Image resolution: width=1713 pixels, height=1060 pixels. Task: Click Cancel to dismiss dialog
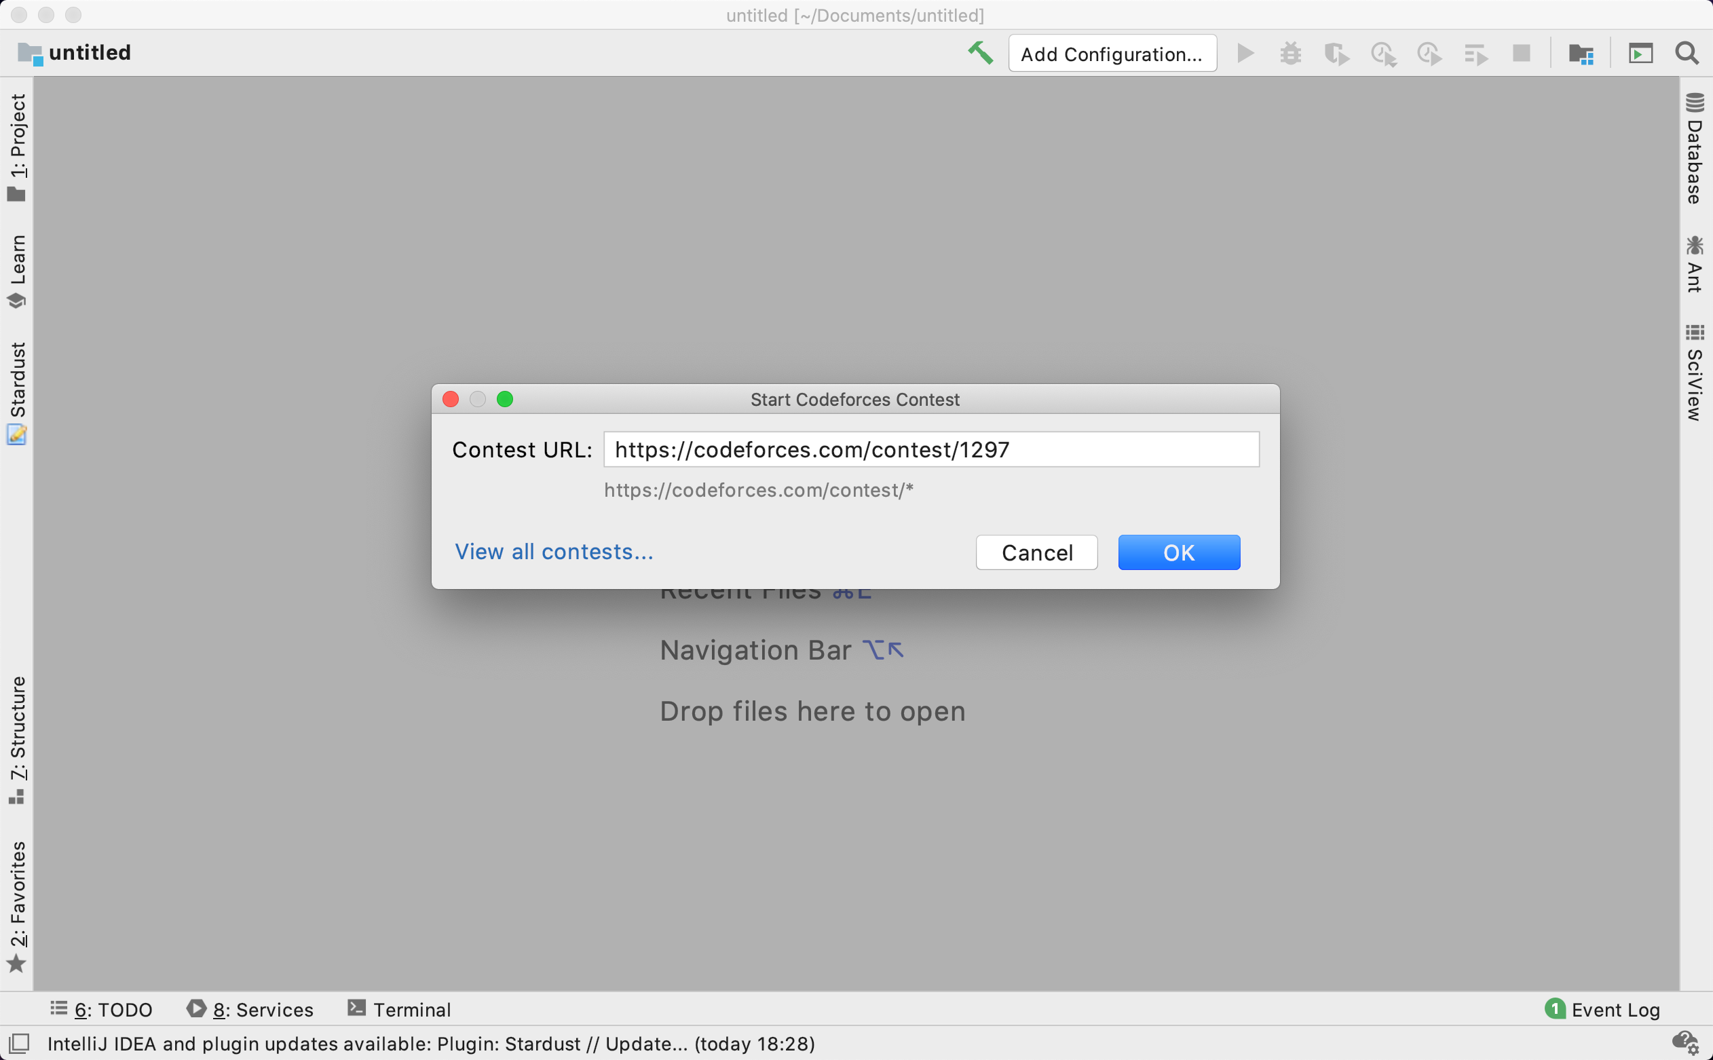[x=1036, y=552]
